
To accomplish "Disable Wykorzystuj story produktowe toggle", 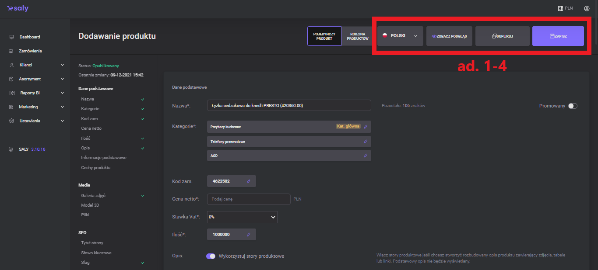I will coord(211,256).
